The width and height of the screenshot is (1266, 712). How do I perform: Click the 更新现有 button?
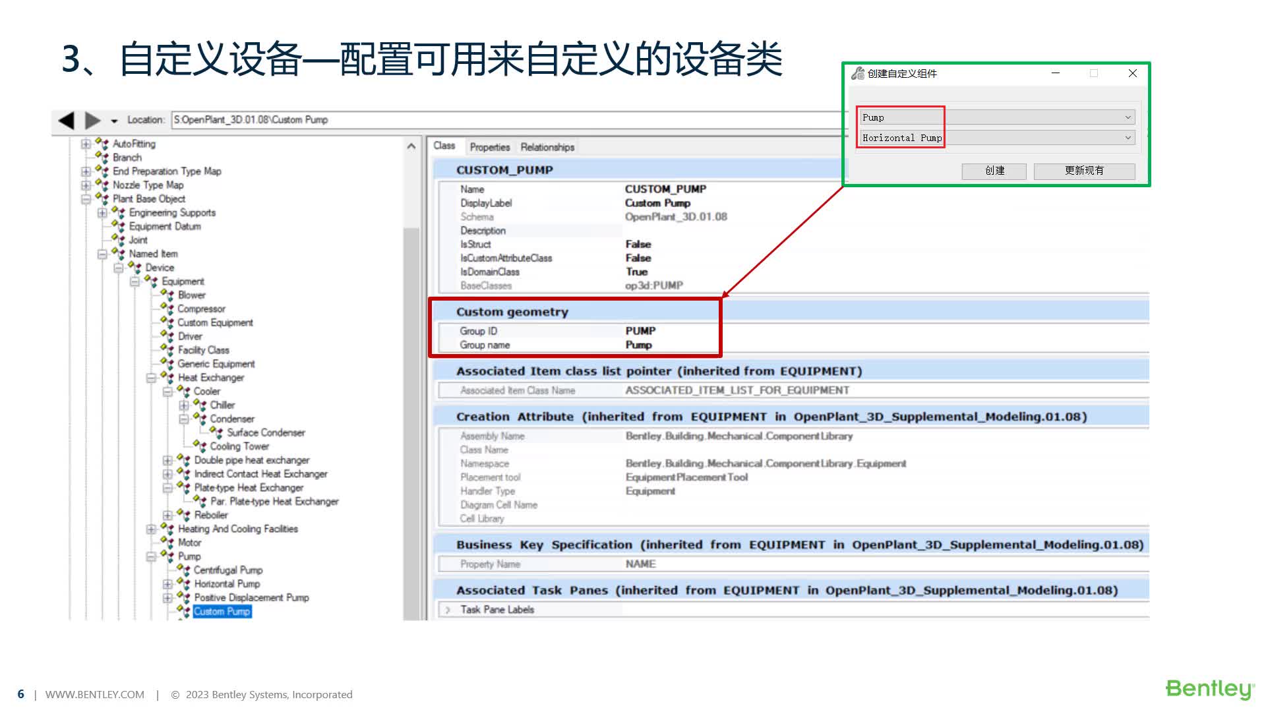(x=1084, y=171)
